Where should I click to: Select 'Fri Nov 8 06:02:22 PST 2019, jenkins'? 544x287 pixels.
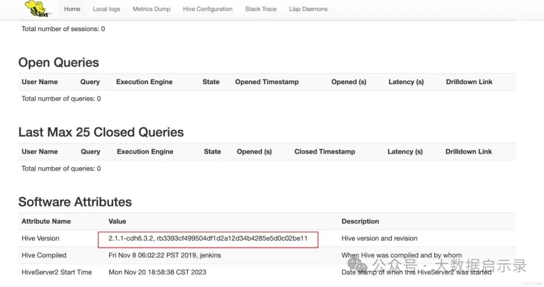[x=164, y=255]
